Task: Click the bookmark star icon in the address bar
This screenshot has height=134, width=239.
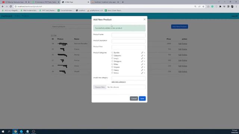Action: [x=203, y=7]
